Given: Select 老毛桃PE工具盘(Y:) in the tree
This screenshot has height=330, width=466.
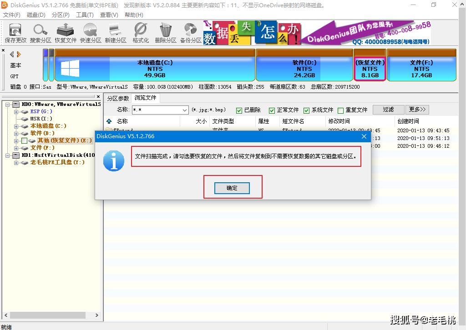Looking at the screenshot, I should 57,162.
